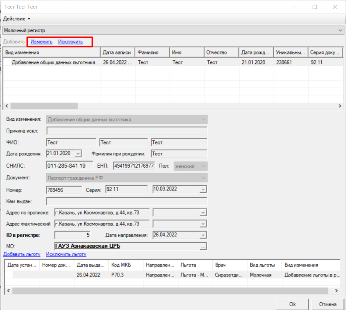Click the surname field in ФИО row
Screen dimensions: 346x310
71,142
